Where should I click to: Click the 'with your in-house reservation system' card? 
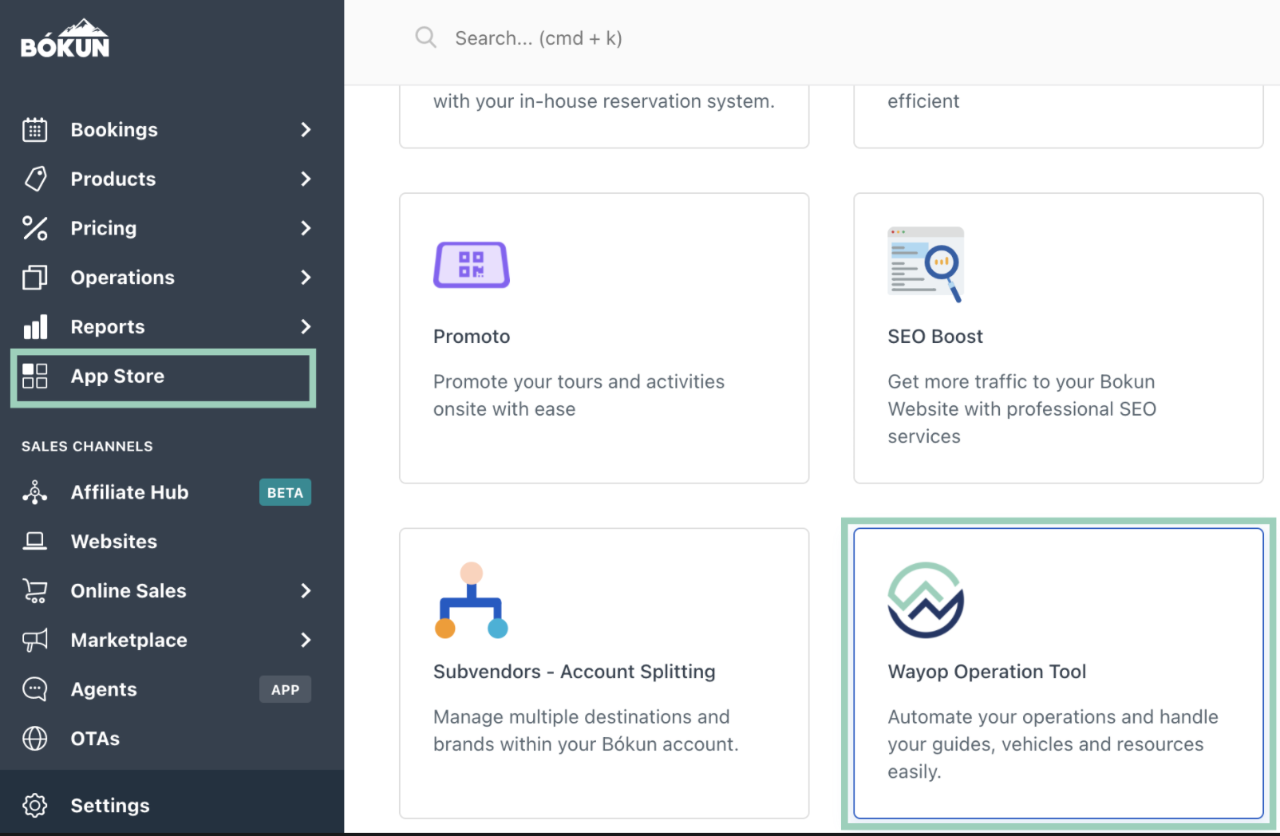pyautogui.click(x=604, y=116)
